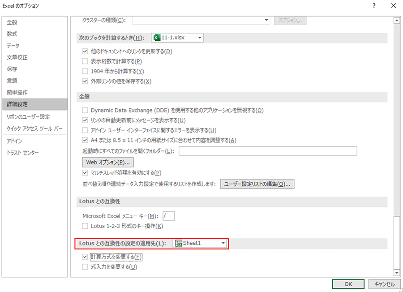The width and height of the screenshot is (403, 292).
Task: Select the 全般 category
Action: (34, 22)
